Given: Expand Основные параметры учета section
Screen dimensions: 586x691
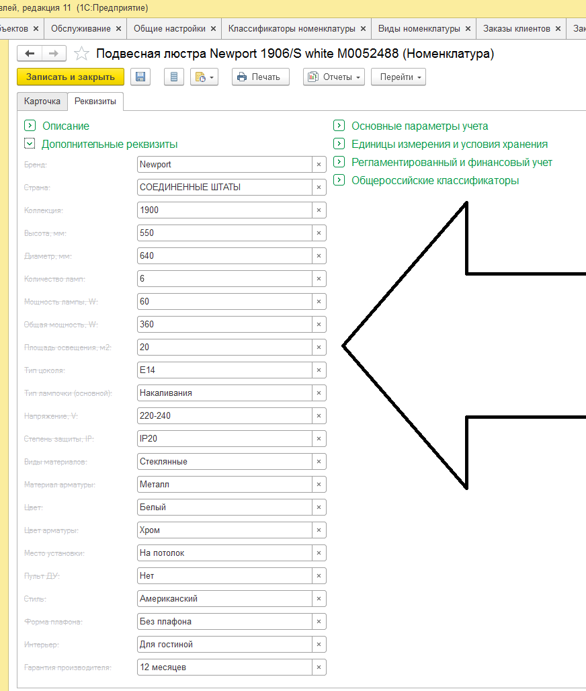Looking at the screenshot, I should coord(339,126).
